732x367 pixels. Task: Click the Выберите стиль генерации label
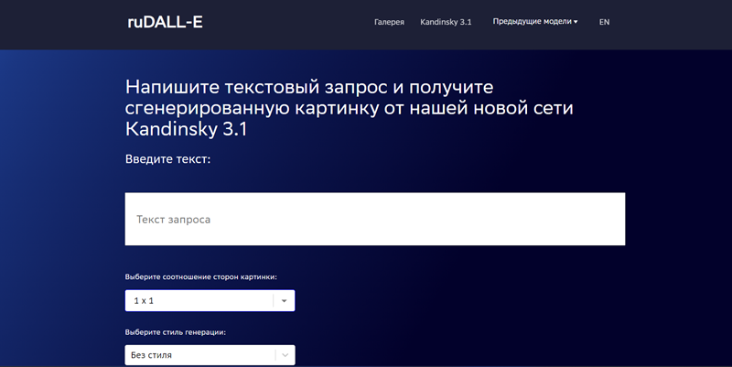(176, 332)
